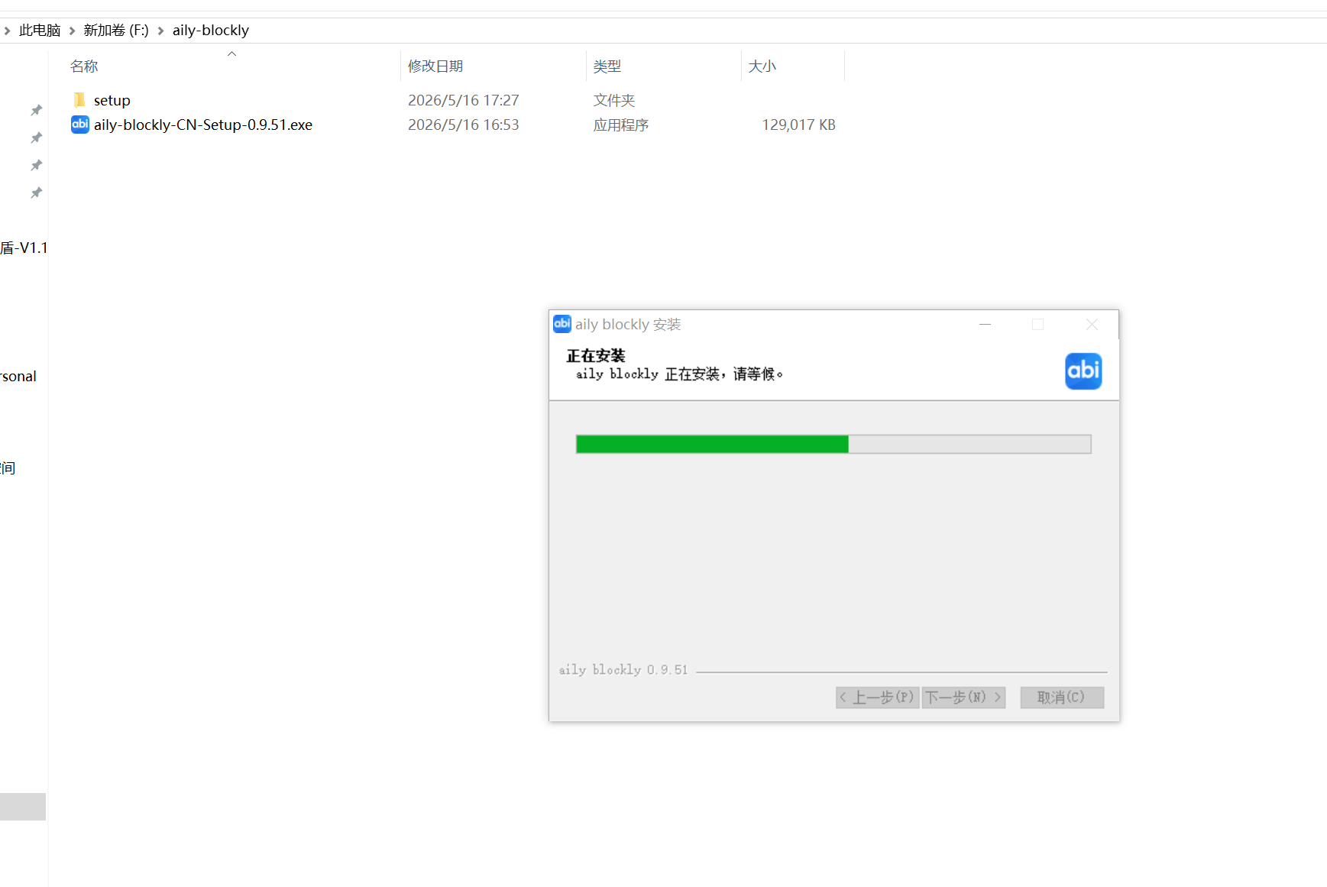Select the aily-blockly installer exe icon

click(80, 125)
